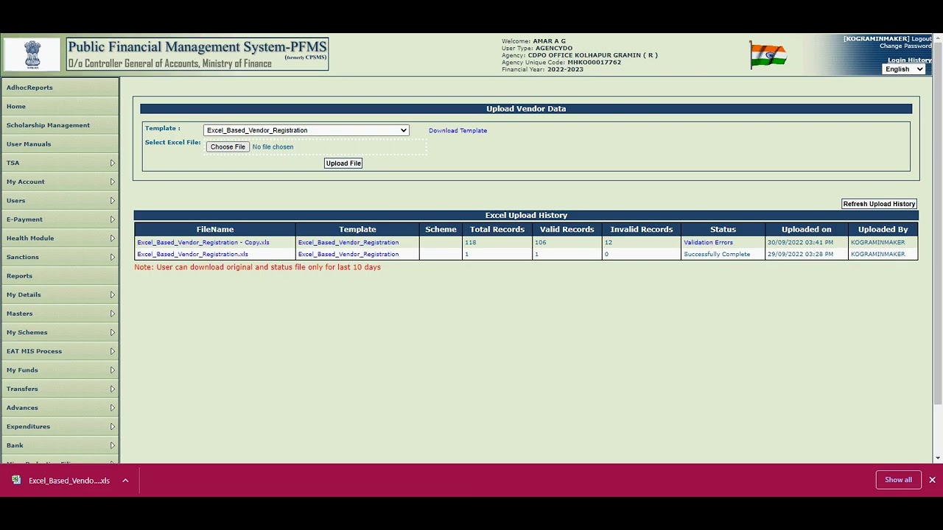Expand the Transfers submenu
The width and height of the screenshot is (943, 530).
pyautogui.click(x=113, y=389)
